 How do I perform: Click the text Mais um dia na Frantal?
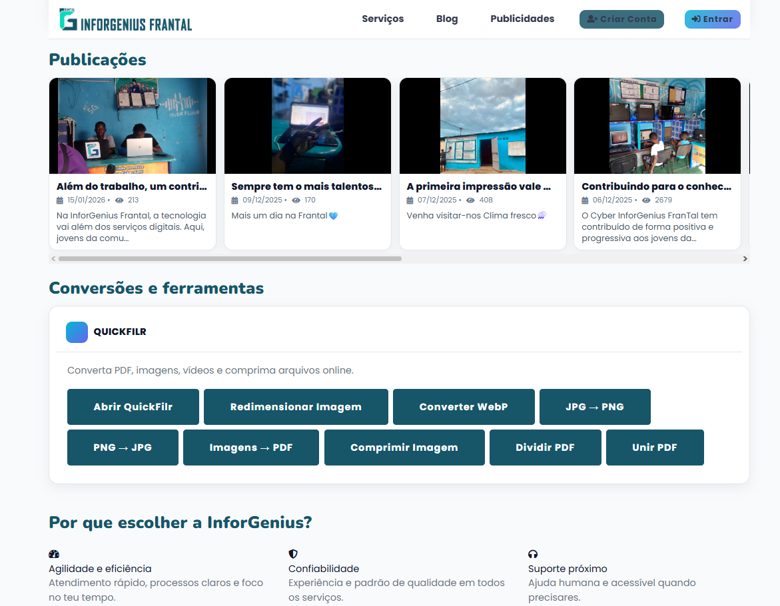pos(280,216)
